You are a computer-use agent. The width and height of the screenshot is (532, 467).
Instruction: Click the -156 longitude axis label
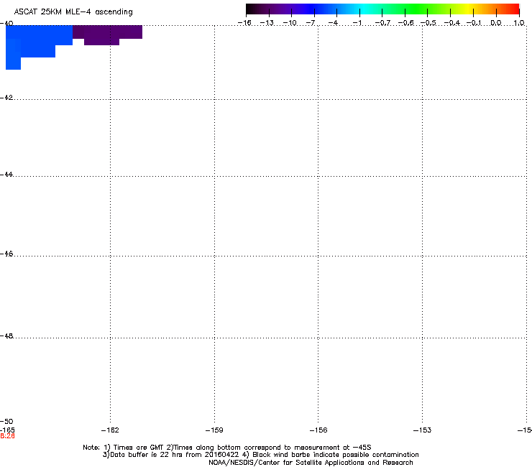pyautogui.click(x=318, y=430)
